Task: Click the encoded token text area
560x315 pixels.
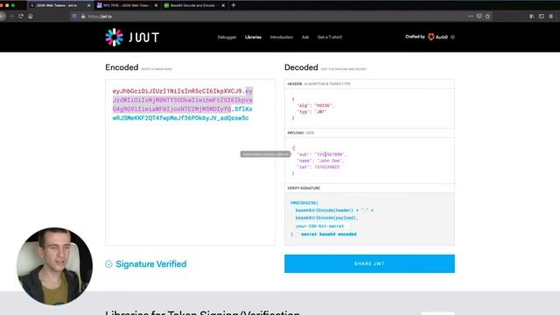Action: tap(191, 162)
